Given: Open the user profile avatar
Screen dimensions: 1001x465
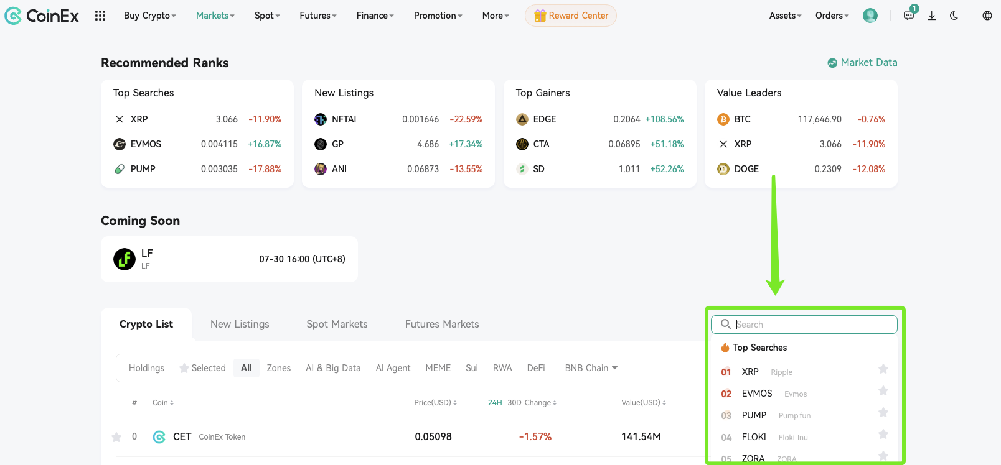Looking at the screenshot, I should 870,16.
